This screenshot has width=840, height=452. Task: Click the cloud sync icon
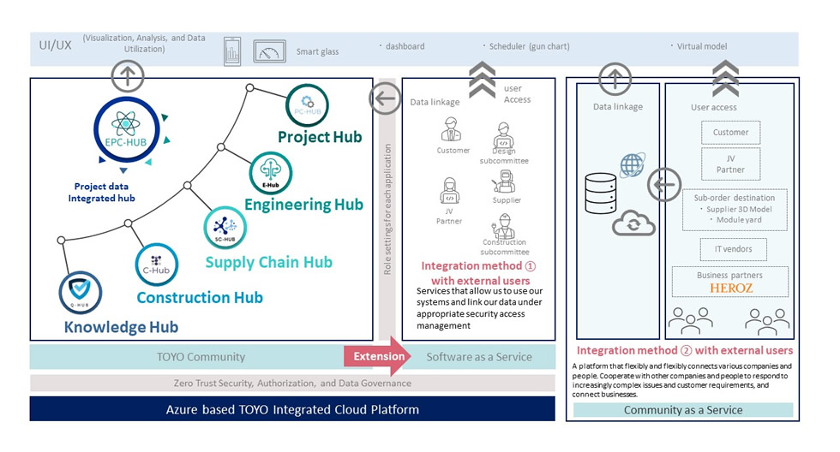pos(634,223)
